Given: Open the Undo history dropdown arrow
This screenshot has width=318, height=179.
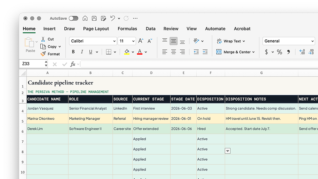Looking at the screenshot, I should tap(119, 18).
